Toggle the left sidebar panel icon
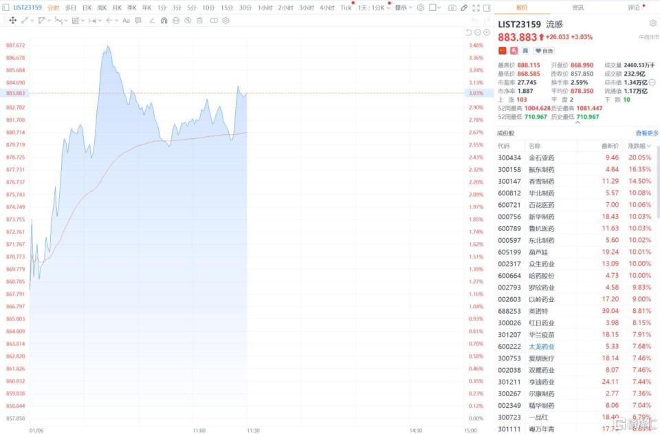This screenshot has height=434, width=660. [6, 8]
